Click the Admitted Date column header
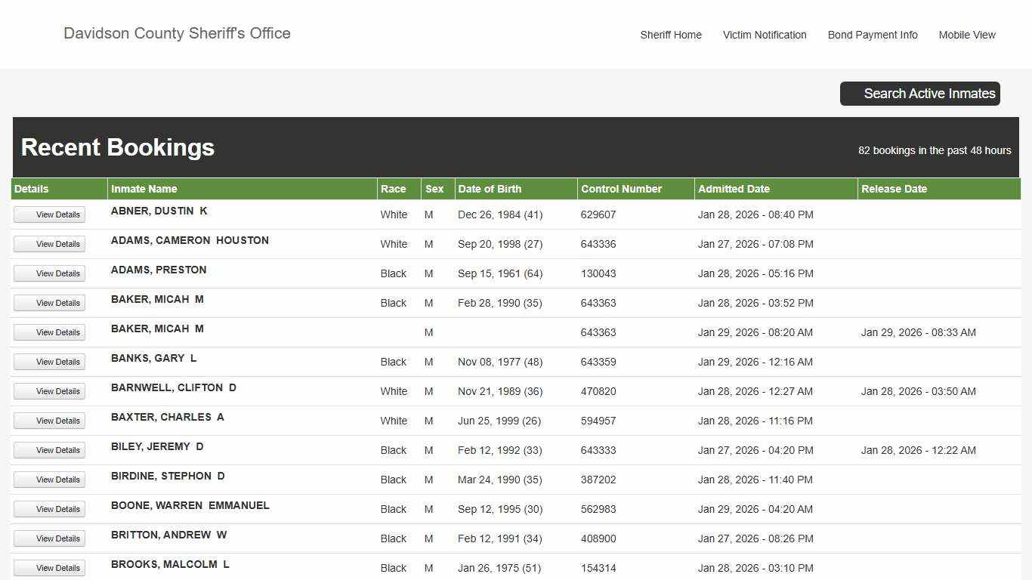This screenshot has height=580, width=1032. coord(733,189)
